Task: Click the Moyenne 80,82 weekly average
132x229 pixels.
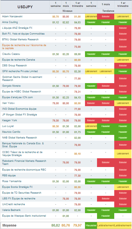Action: 55,225
